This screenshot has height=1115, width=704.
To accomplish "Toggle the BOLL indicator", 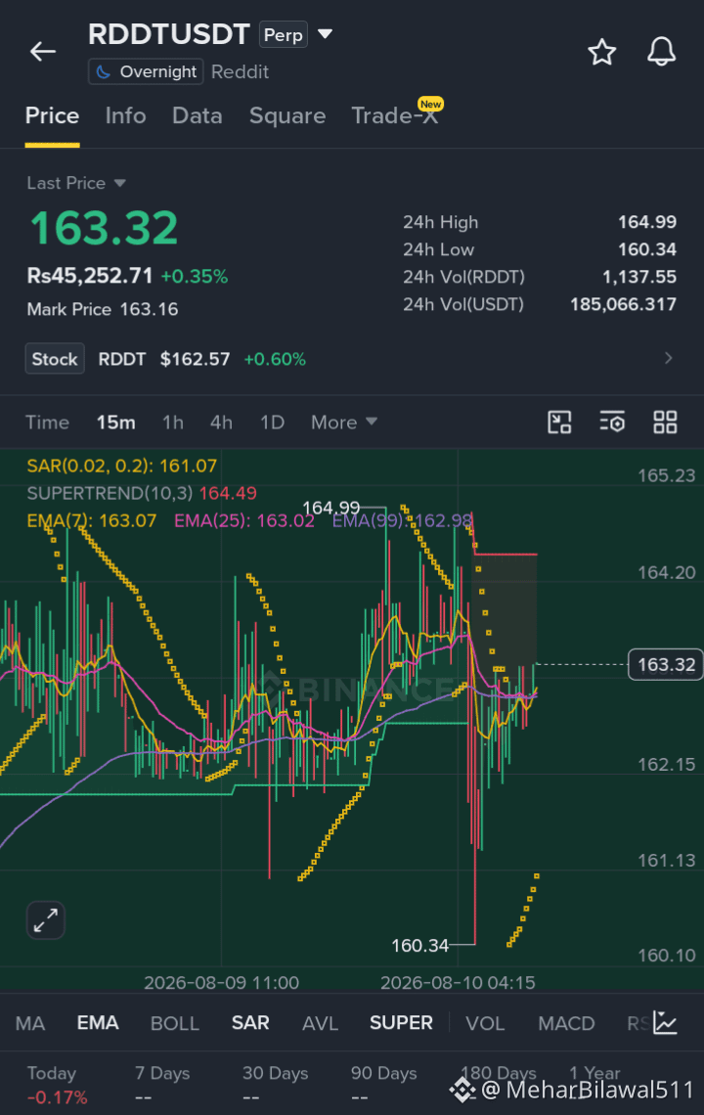I will tap(175, 1023).
